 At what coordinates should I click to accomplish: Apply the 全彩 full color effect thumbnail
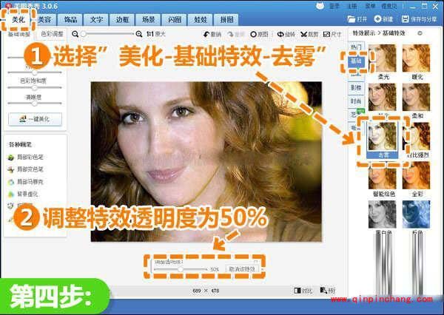coord(416,175)
